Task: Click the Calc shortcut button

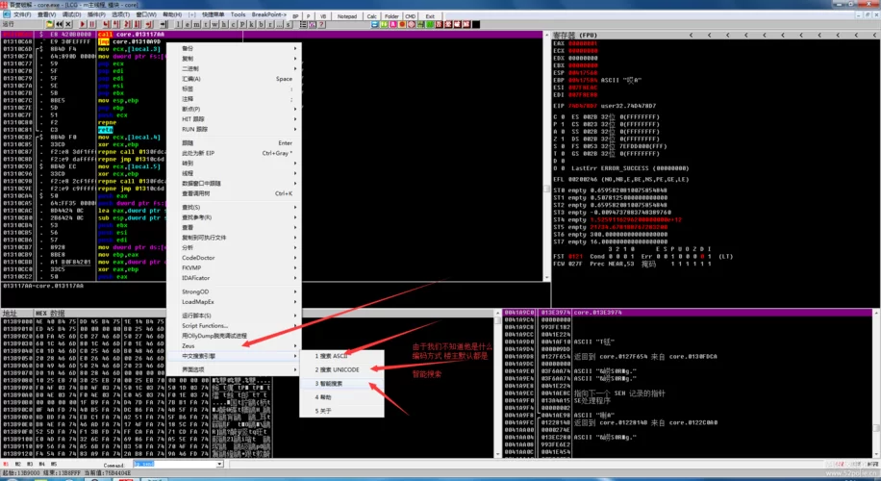Action: 372,16
